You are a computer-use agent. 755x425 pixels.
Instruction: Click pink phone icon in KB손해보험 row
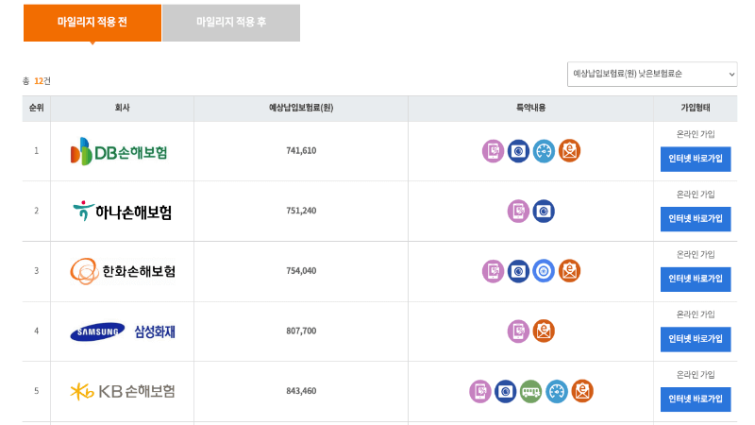point(480,391)
